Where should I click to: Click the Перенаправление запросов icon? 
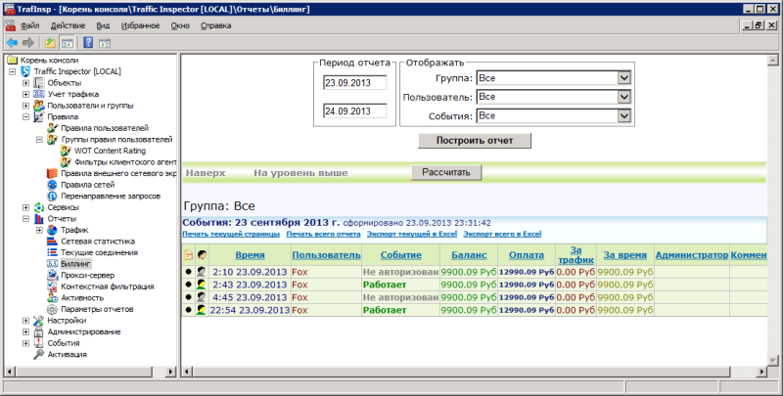pyautogui.click(x=52, y=196)
